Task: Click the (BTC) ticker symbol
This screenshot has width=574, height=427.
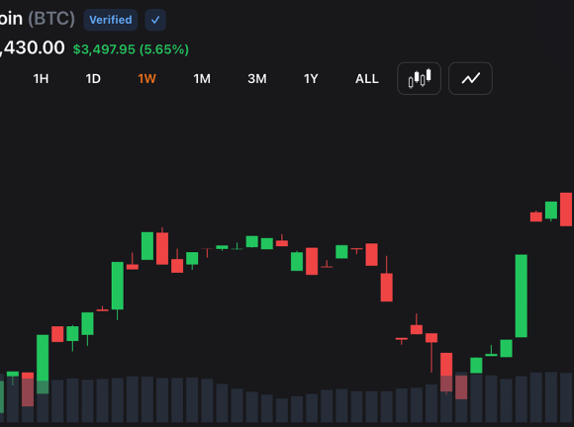Action: pyautogui.click(x=51, y=19)
